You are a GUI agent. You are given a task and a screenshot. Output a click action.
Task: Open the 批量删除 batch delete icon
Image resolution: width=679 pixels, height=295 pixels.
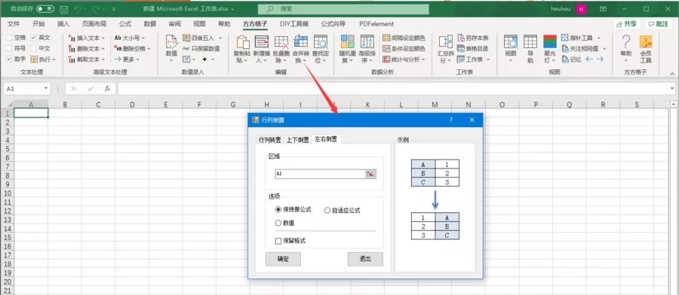tap(281, 42)
